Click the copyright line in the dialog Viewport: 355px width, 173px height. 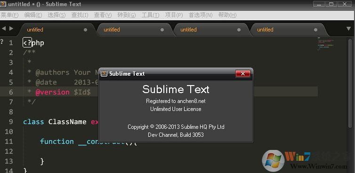click(176, 127)
